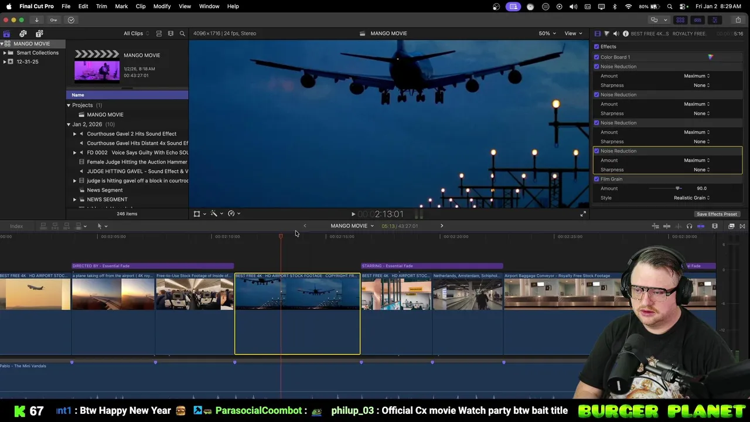750x422 pixels.
Task: Click the Share export icon
Action: (738, 20)
